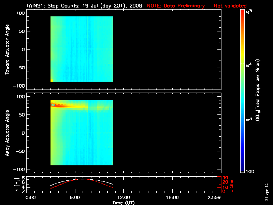Click the red 20 L Shell tick label

pos(225,182)
